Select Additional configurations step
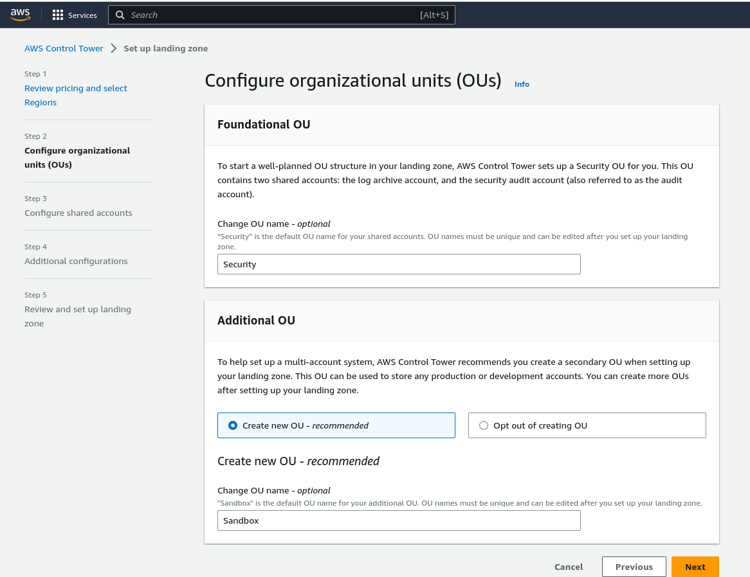The width and height of the screenshot is (750, 577). click(x=76, y=261)
